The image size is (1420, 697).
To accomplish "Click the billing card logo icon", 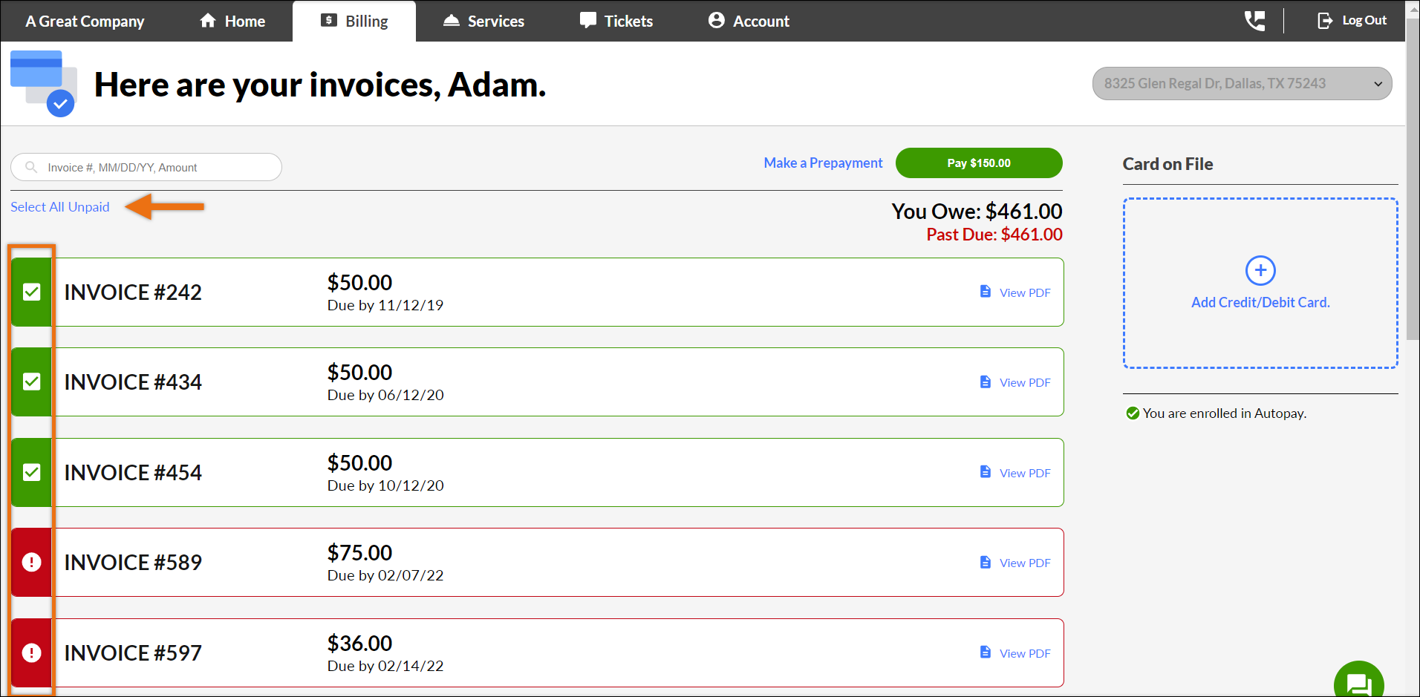I will coord(44,83).
